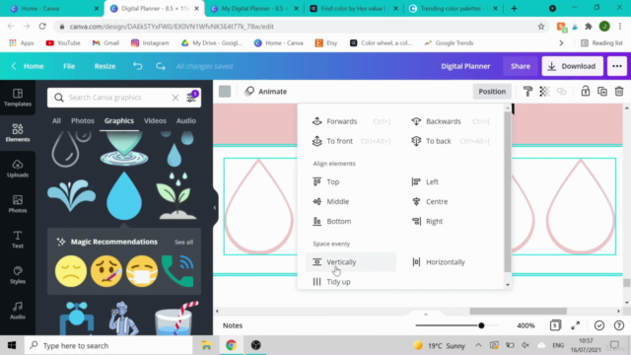Show more bookmarks with the chevron
Viewport: 631px width, 355px height.
[561, 42]
